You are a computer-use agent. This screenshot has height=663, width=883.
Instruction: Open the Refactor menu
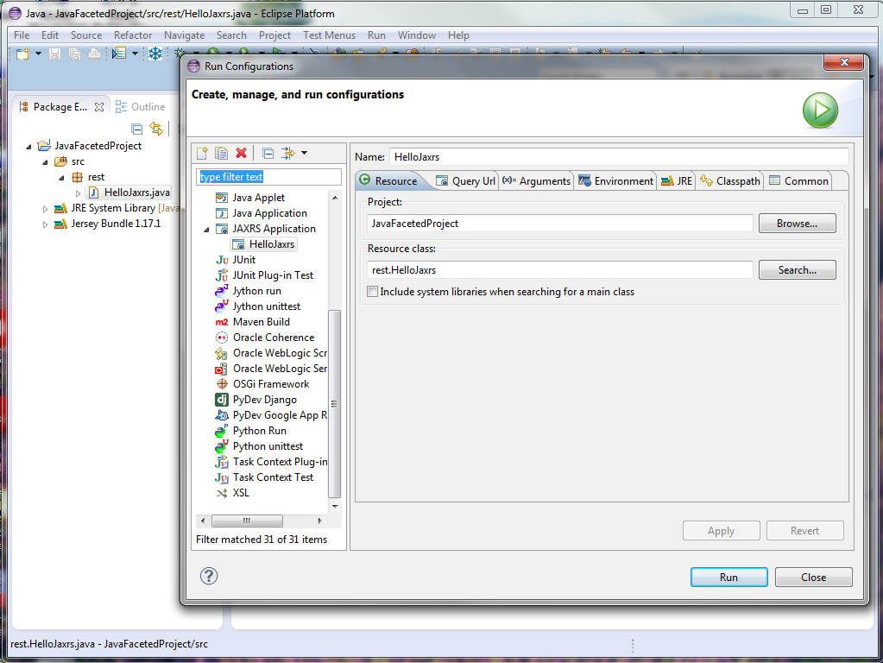point(133,35)
